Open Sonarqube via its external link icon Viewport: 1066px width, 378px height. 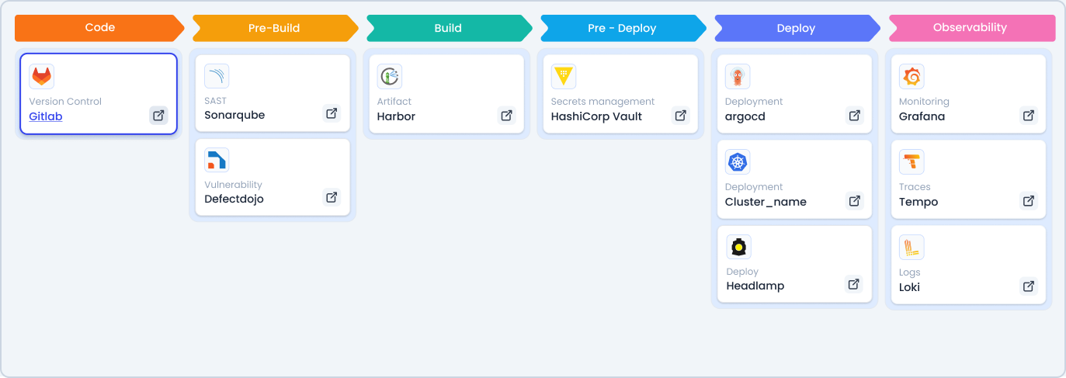(332, 113)
